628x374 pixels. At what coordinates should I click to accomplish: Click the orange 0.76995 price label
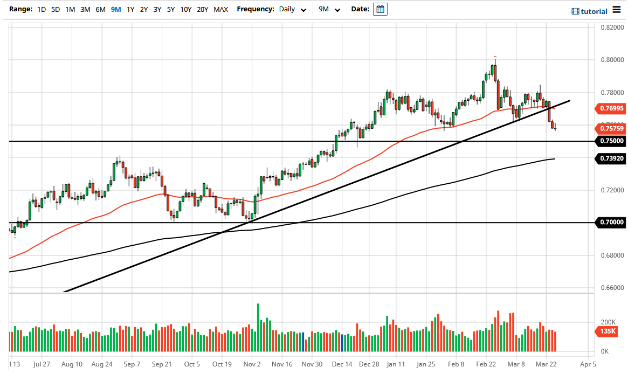(x=611, y=108)
